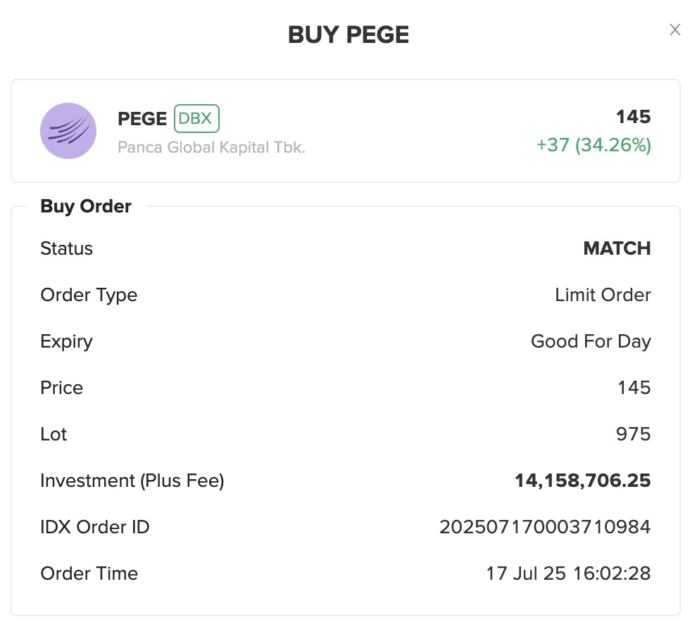697x629 pixels.
Task: Click the Buy Order section heading
Action: pyautogui.click(x=86, y=206)
